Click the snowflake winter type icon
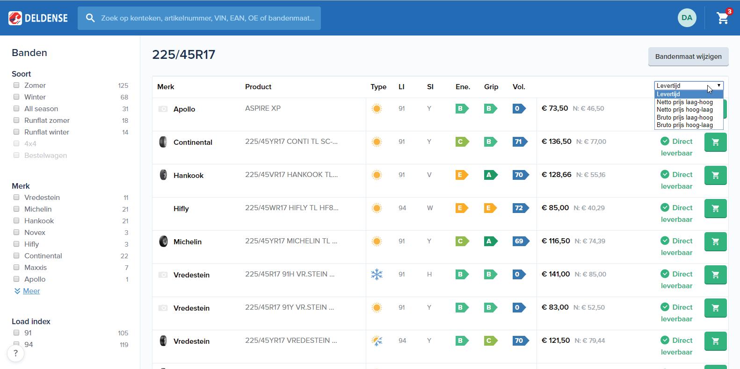Image resolution: width=740 pixels, height=369 pixels. [377, 274]
